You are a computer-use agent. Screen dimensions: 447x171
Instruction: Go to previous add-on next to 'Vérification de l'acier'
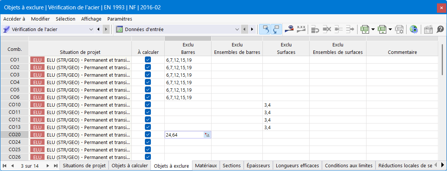pos(98,29)
